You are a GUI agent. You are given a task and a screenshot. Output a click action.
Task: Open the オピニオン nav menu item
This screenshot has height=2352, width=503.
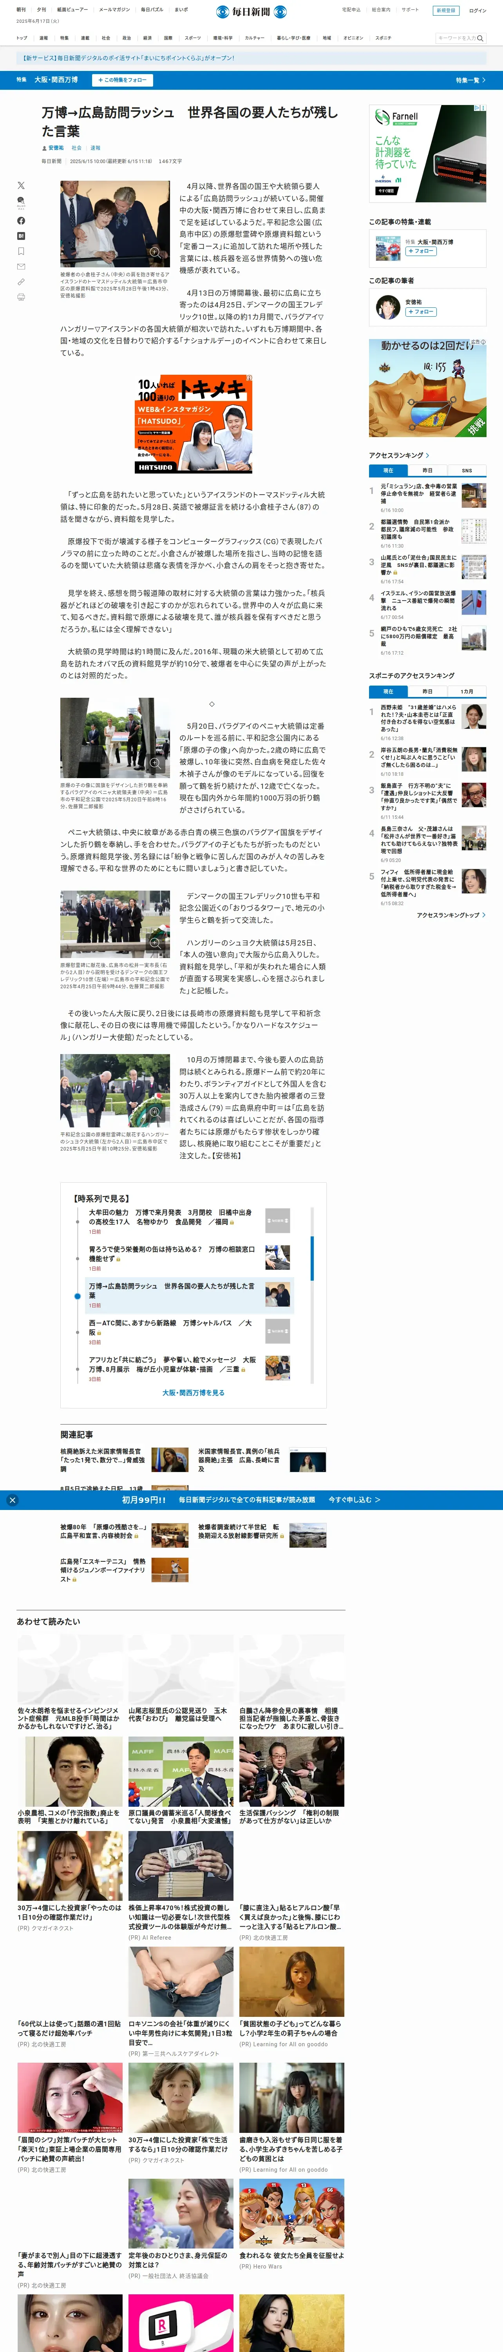point(353,38)
